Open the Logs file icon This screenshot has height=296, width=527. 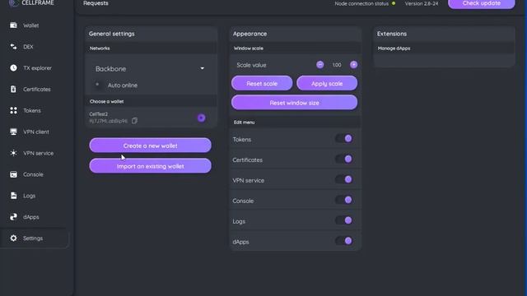pyautogui.click(x=13, y=196)
